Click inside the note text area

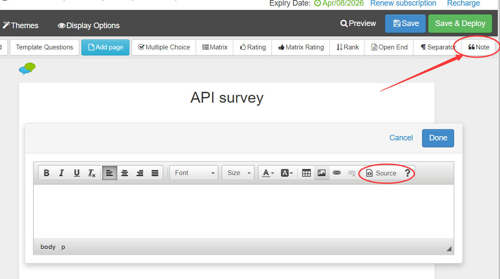[x=243, y=211]
